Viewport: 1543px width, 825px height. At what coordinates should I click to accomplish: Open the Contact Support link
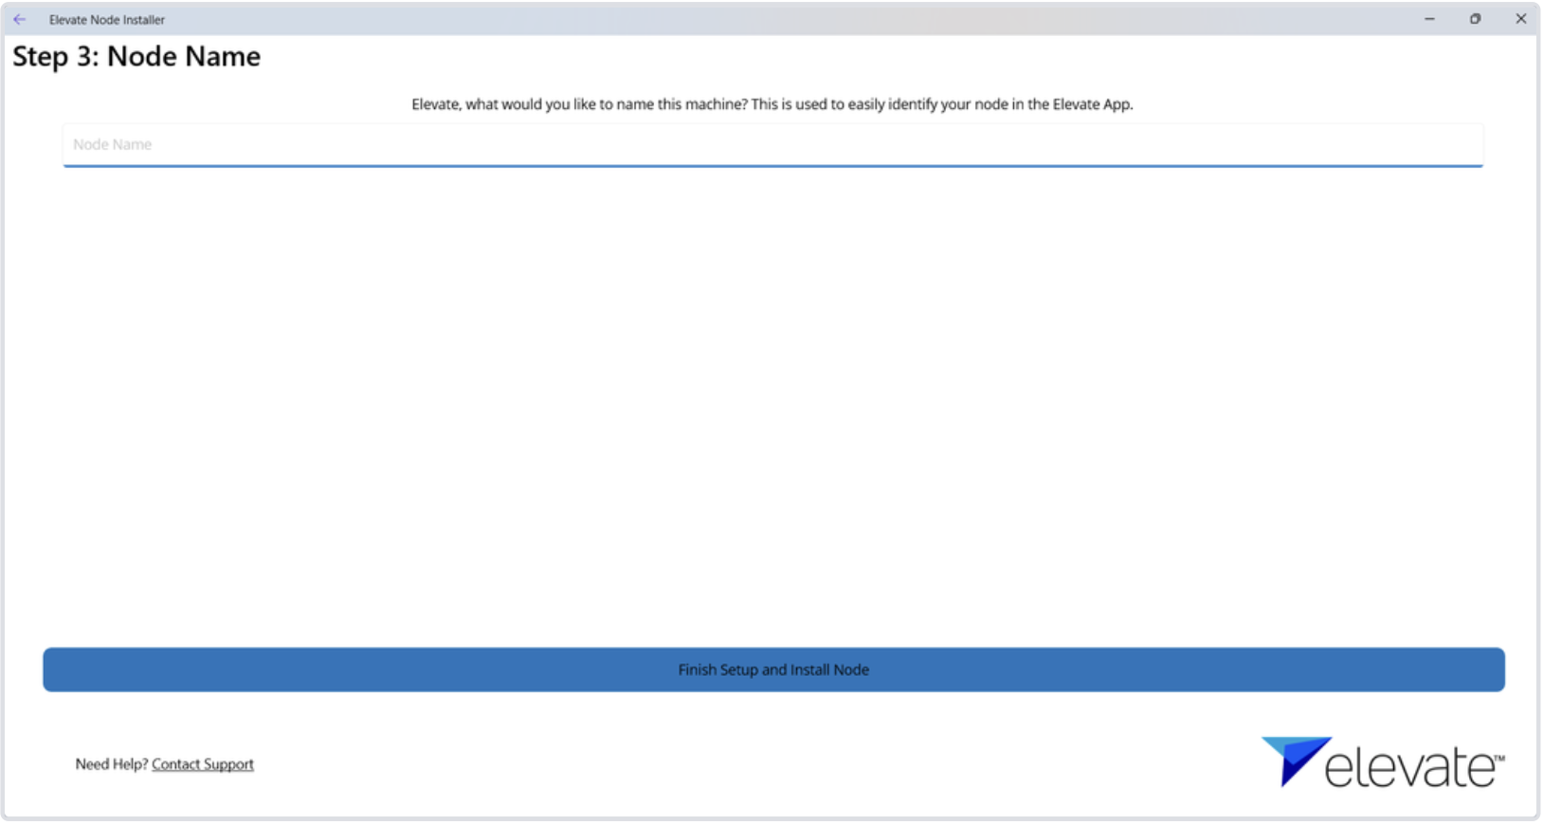[x=203, y=764]
